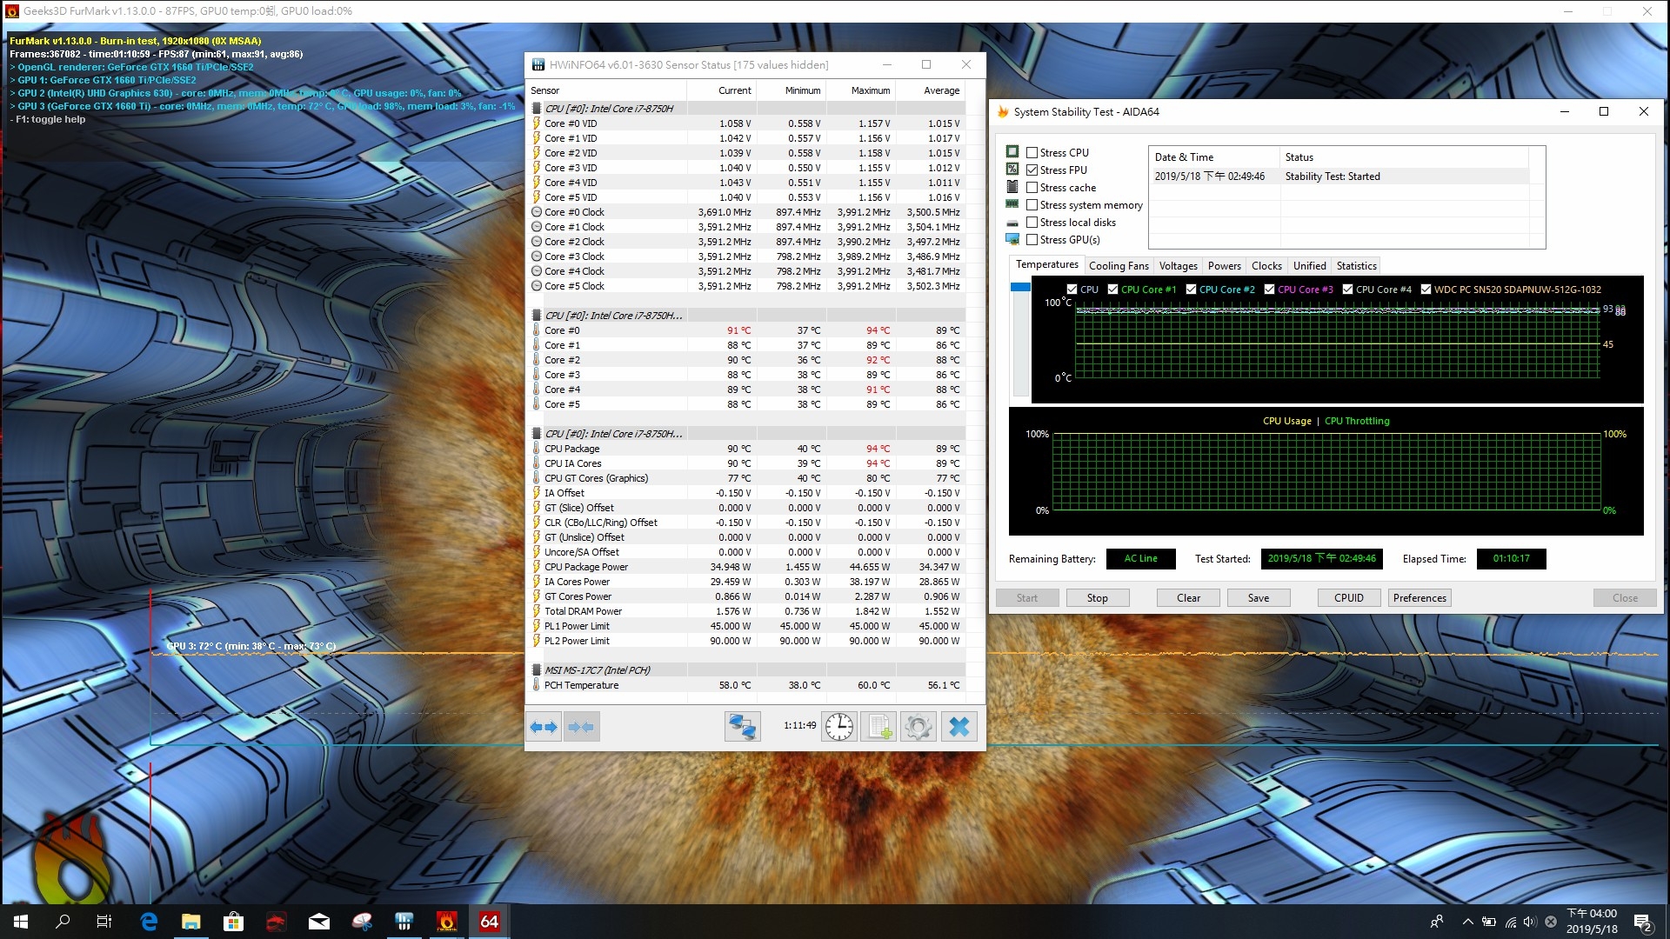This screenshot has width=1670, height=939.
Task: Click volume speaker tray icon
Action: tap(1530, 922)
